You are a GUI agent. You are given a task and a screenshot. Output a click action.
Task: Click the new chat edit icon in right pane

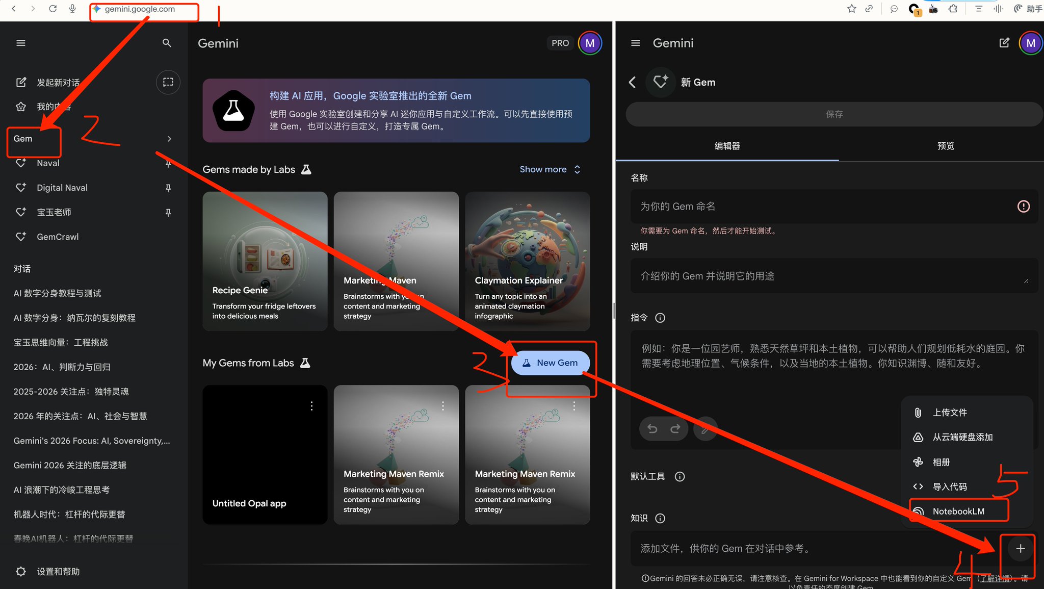[1004, 43]
